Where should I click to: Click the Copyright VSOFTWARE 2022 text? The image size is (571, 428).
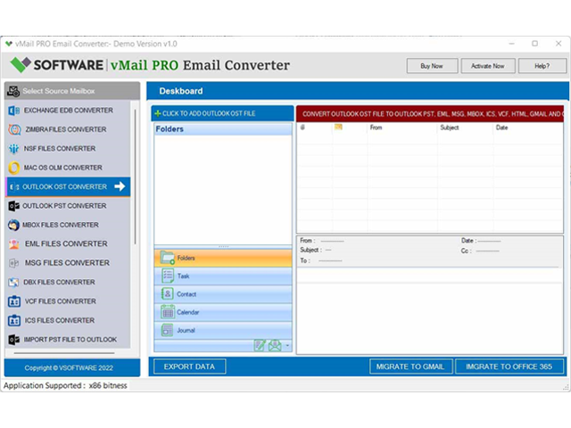coord(69,368)
